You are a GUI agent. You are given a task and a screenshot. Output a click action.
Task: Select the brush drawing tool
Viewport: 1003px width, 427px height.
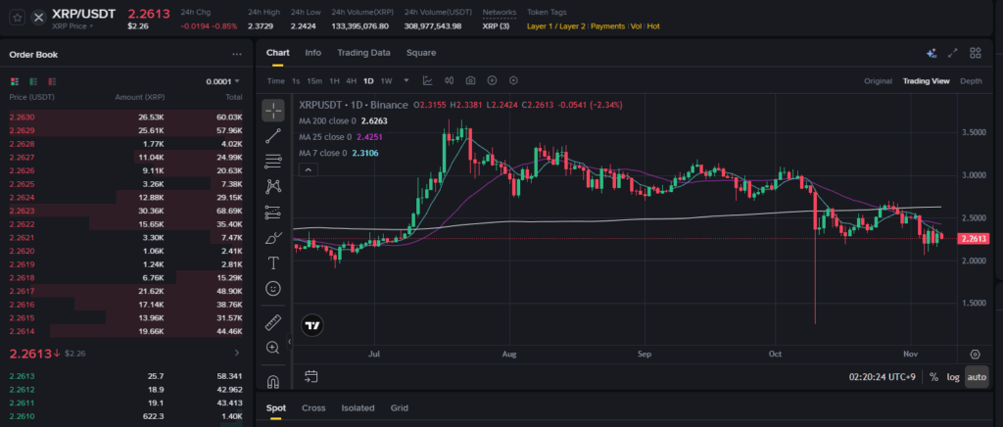pos(273,237)
